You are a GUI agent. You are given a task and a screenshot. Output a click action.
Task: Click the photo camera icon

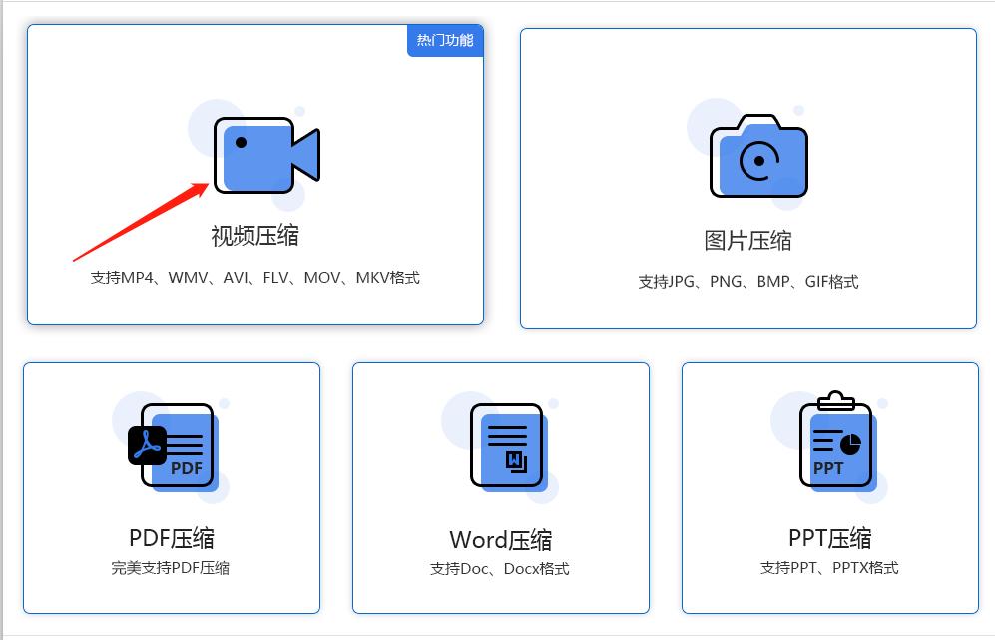(758, 156)
